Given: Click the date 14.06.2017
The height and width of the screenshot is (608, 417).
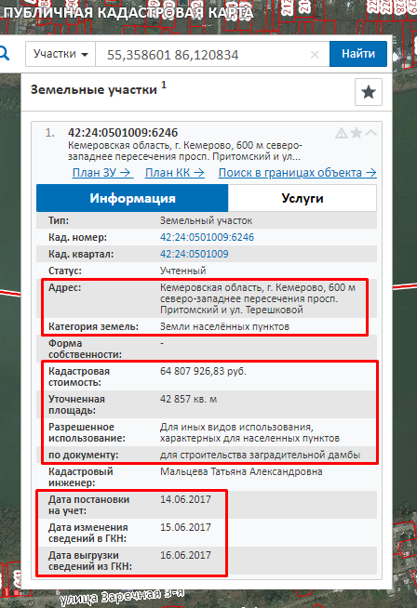Looking at the screenshot, I should tap(185, 499).
